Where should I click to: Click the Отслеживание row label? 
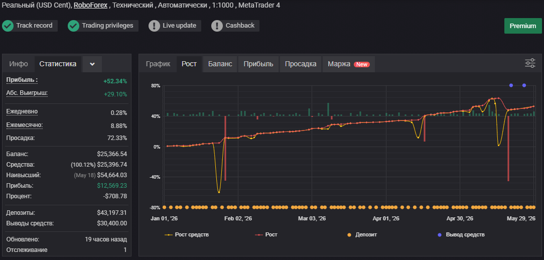coord(27,250)
